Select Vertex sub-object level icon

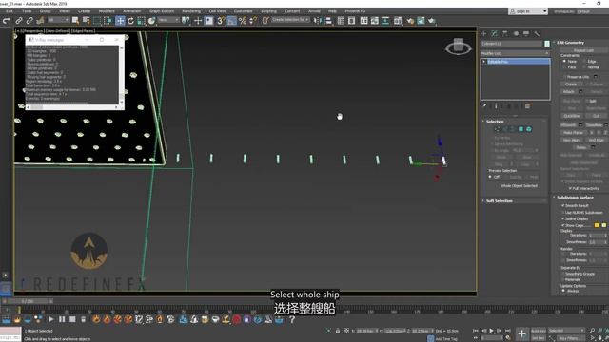[498, 129]
